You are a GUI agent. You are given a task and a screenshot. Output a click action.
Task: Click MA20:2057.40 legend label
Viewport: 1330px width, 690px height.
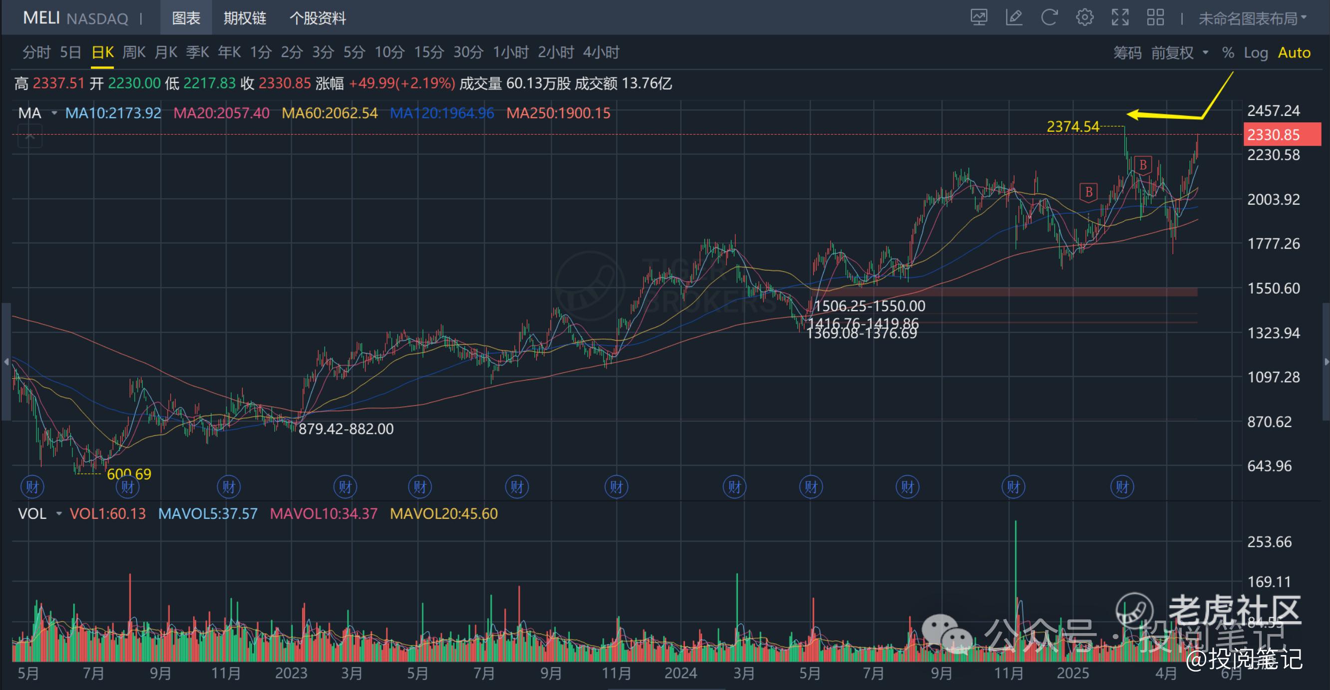(x=222, y=113)
